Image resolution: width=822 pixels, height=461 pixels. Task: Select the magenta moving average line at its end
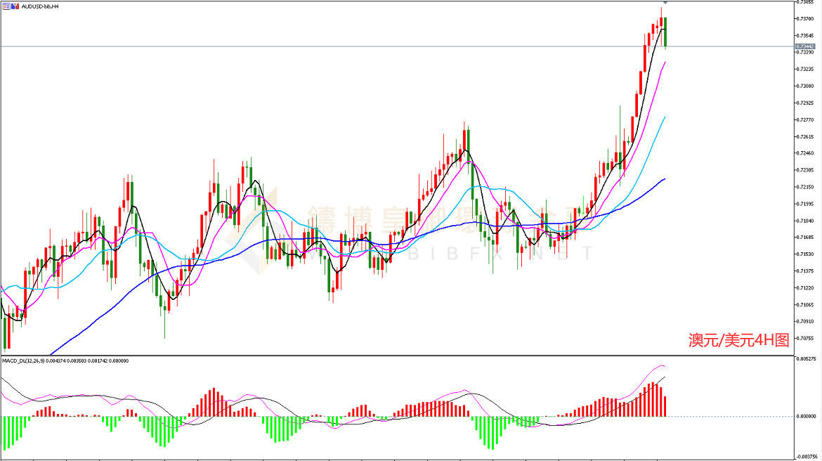[x=665, y=63]
